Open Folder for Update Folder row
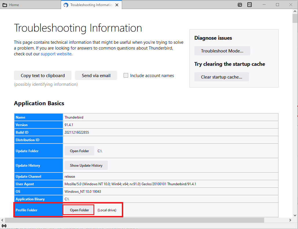Screen dimensions: 298x229 pyautogui.click(x=80, y=151)
